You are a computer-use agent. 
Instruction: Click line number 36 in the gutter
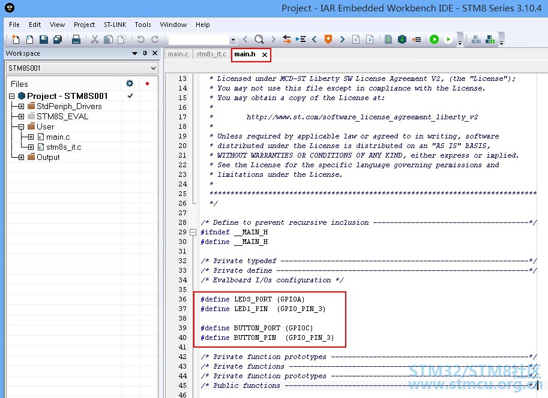(182, 299)
